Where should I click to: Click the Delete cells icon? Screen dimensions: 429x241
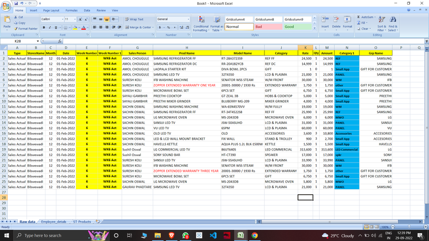336,20
